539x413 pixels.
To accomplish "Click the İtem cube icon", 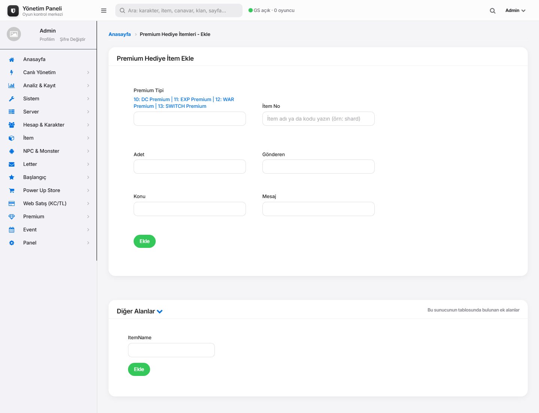I will 12,138.
